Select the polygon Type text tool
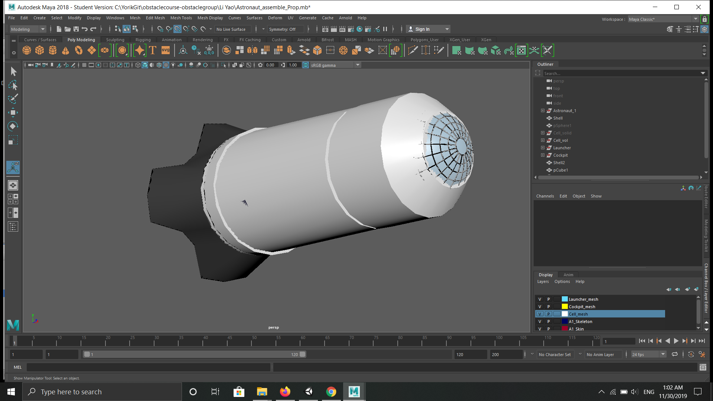This screenshot has height=401, width=713. [x=153, y=50]
